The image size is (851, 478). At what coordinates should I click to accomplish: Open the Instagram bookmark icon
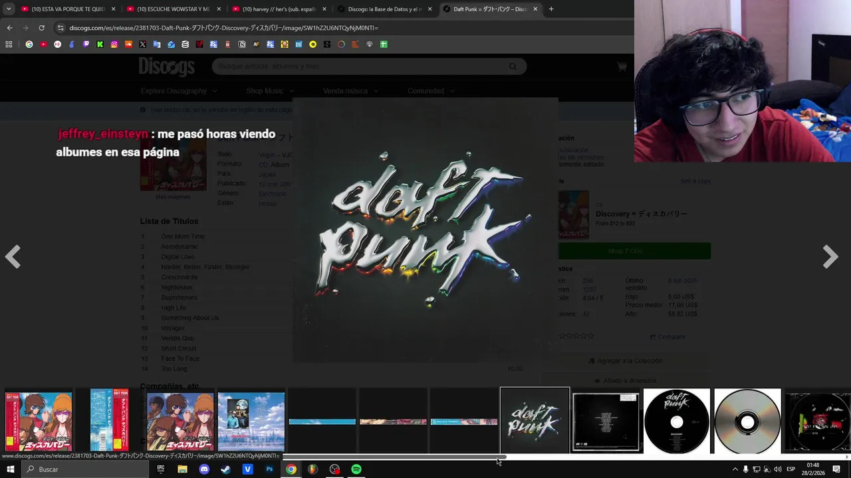tap(114, 44)
